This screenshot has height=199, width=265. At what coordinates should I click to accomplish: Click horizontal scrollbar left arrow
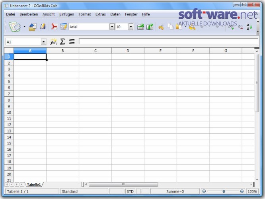[86, 184]
